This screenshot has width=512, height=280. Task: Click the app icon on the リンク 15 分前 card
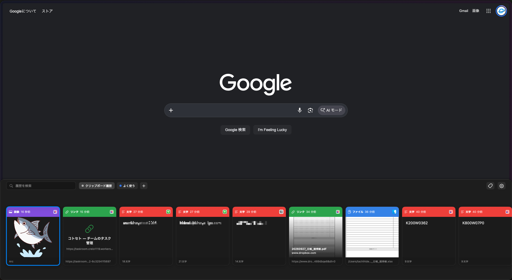click(112, 212)
